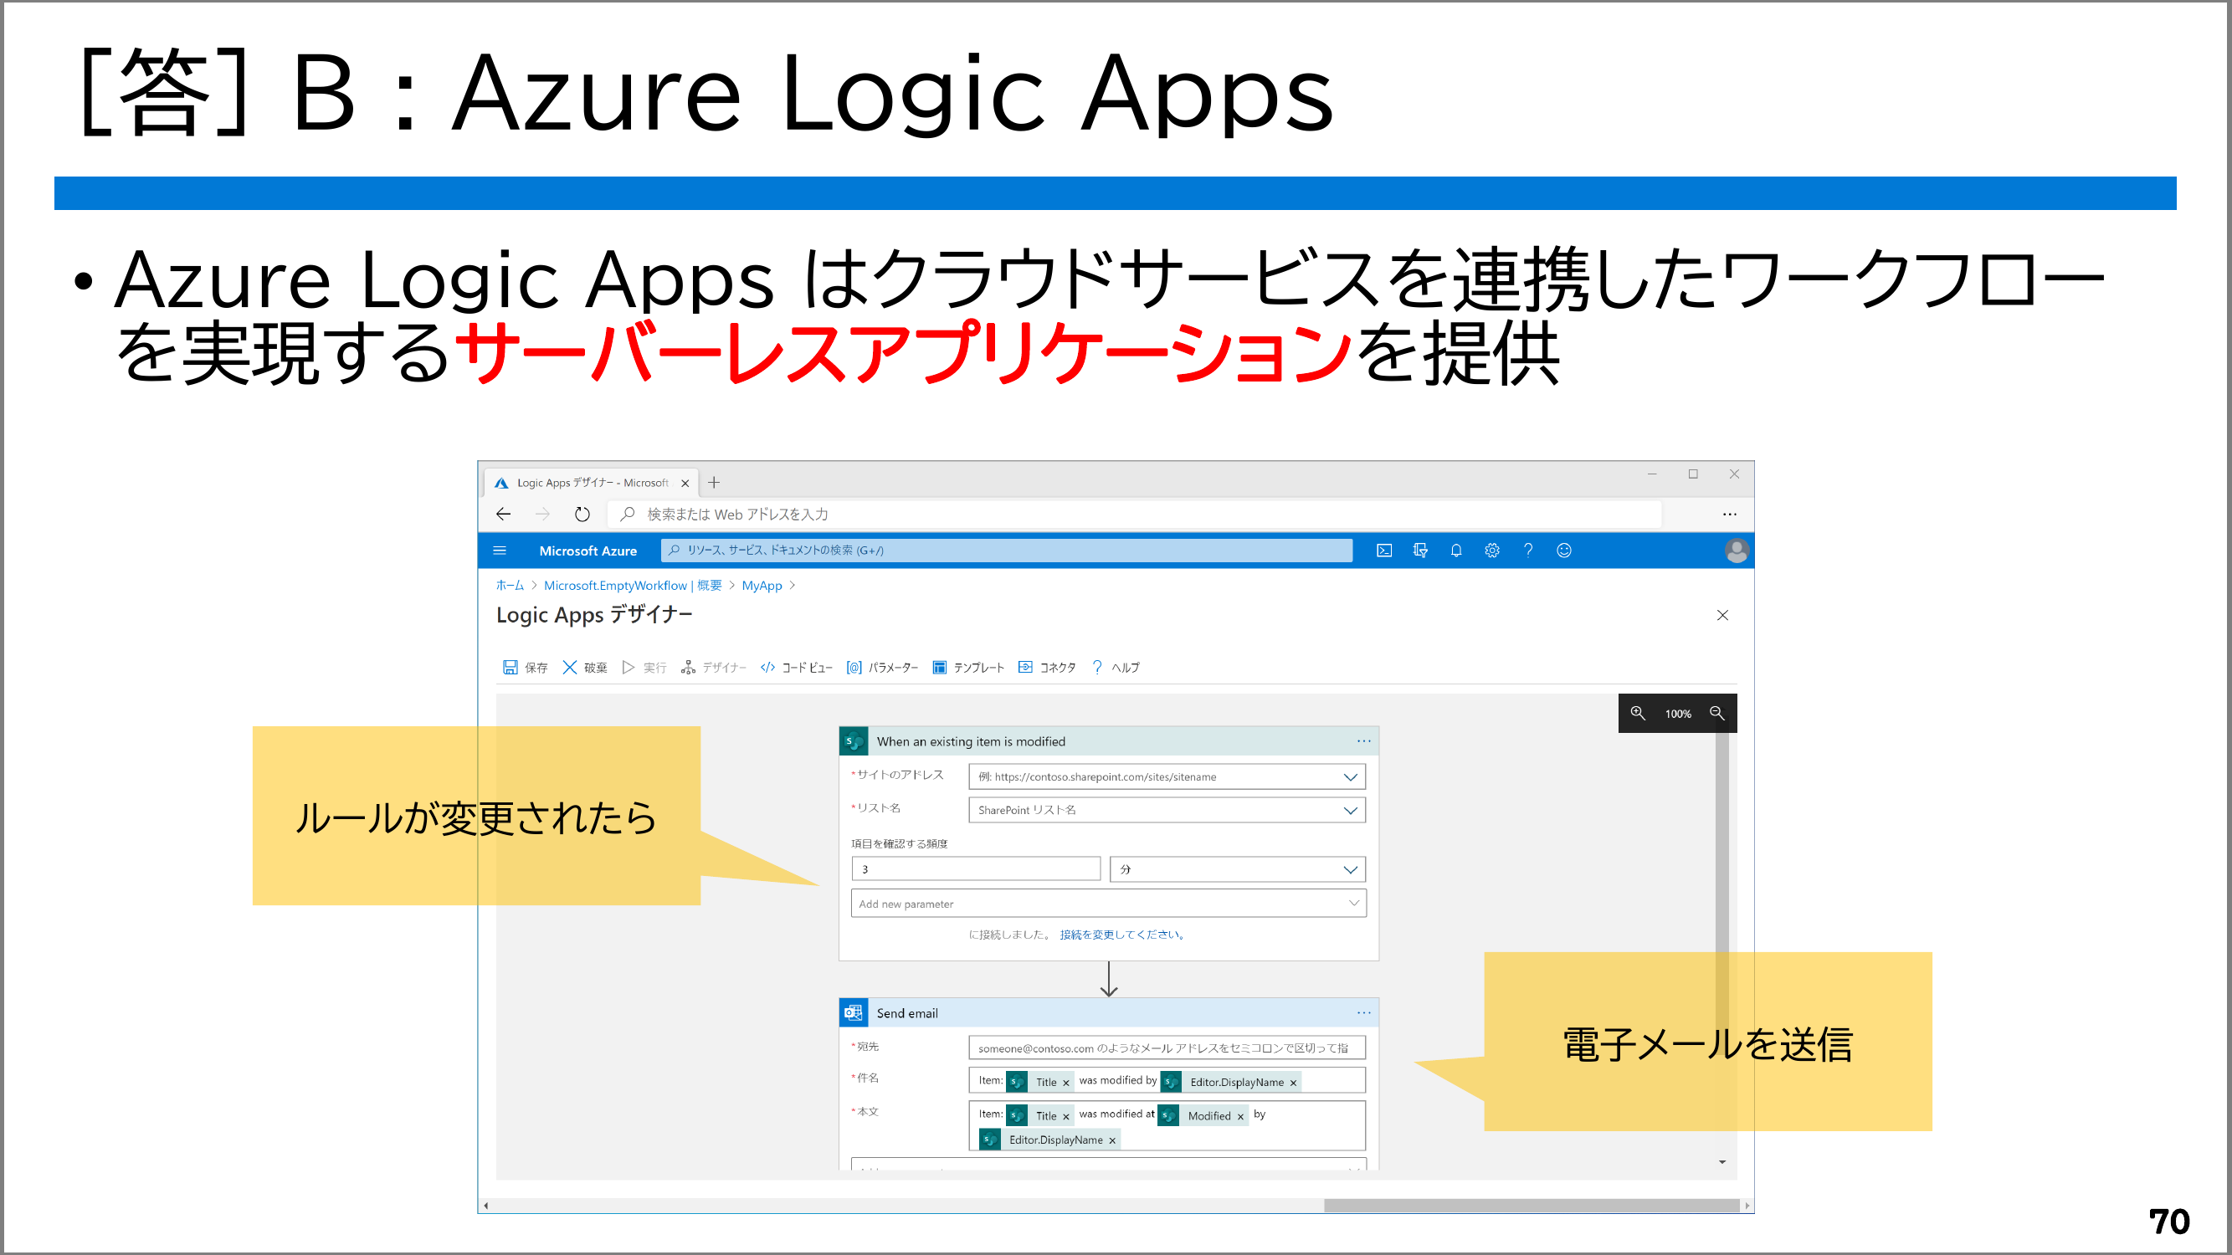
Task: Click MyApp breadcrumb link
Action: 761,586
